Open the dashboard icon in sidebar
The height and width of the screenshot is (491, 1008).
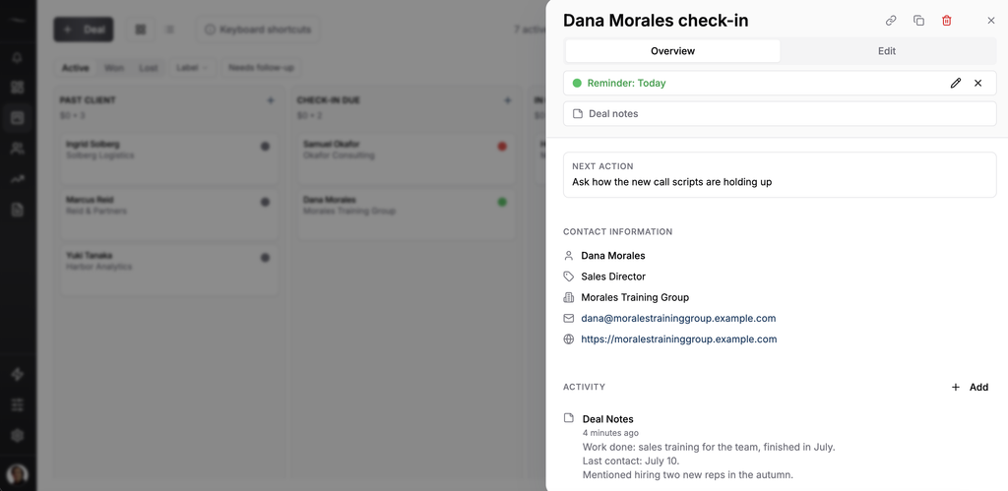tap(18, 88)
